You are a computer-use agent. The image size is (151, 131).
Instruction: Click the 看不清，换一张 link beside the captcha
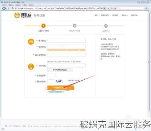pos(74,81)
